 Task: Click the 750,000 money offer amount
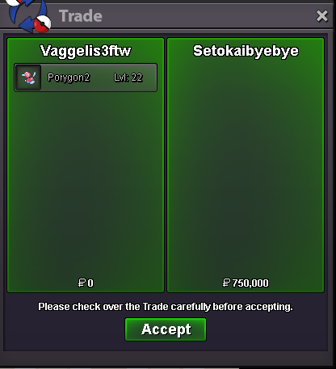250,283
